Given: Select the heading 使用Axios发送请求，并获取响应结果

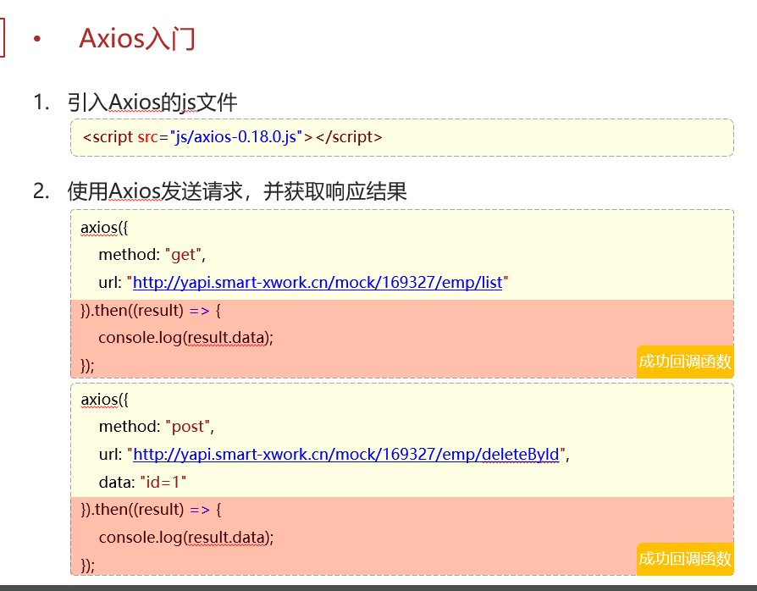Looking at the screenshot, I should pos(237,191).
